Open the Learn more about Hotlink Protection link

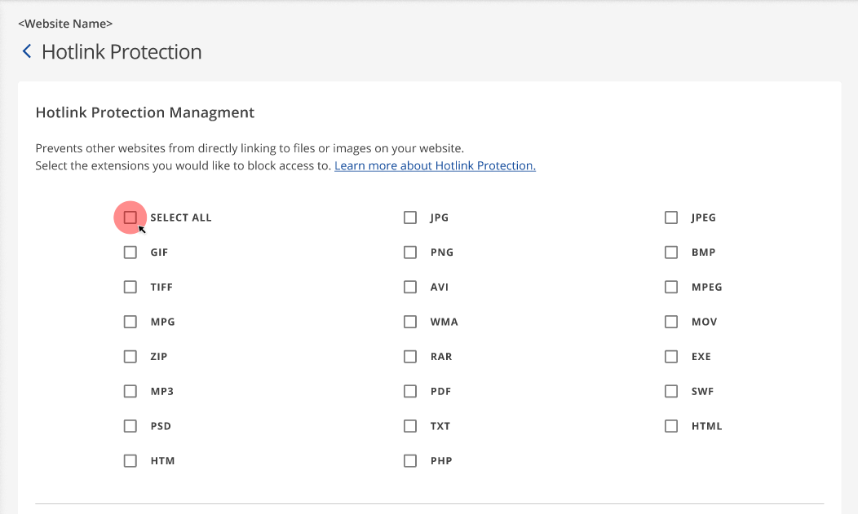tap(434, 165)
